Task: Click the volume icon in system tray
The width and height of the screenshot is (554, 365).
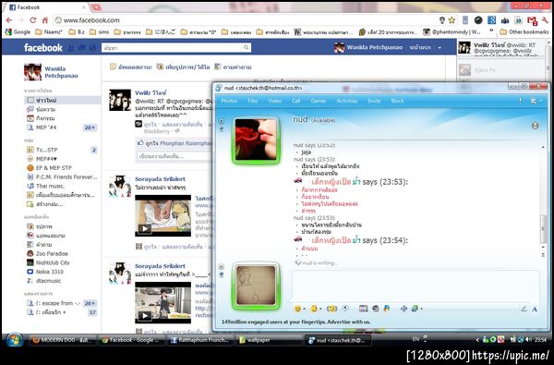Action: [528, 339]
